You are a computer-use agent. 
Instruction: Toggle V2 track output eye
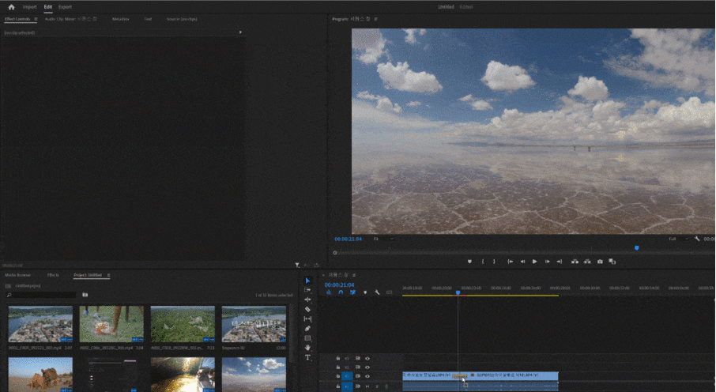tap(367, 367)
